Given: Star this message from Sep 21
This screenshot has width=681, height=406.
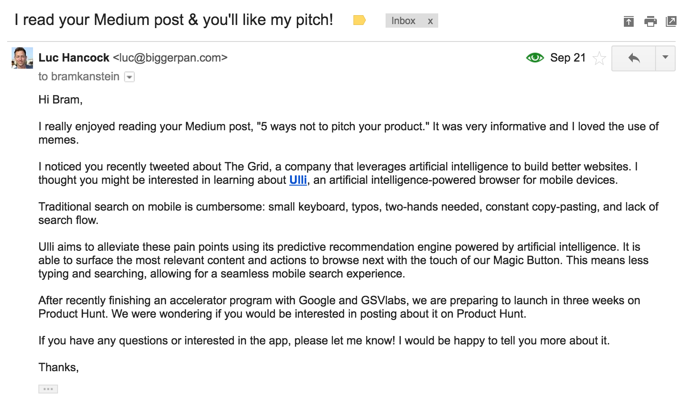Looking at the screenshot, I should 599,58.
